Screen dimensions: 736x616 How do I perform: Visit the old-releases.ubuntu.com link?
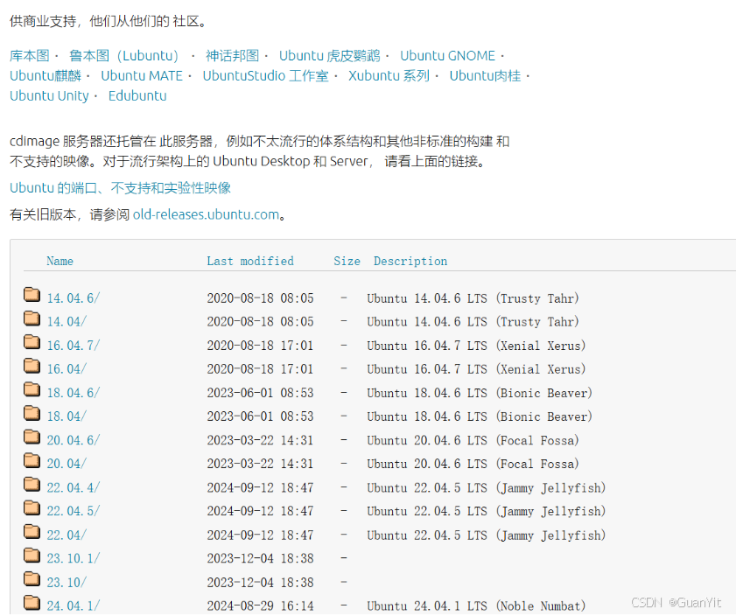pyautogui.click(x=206, y=215)
